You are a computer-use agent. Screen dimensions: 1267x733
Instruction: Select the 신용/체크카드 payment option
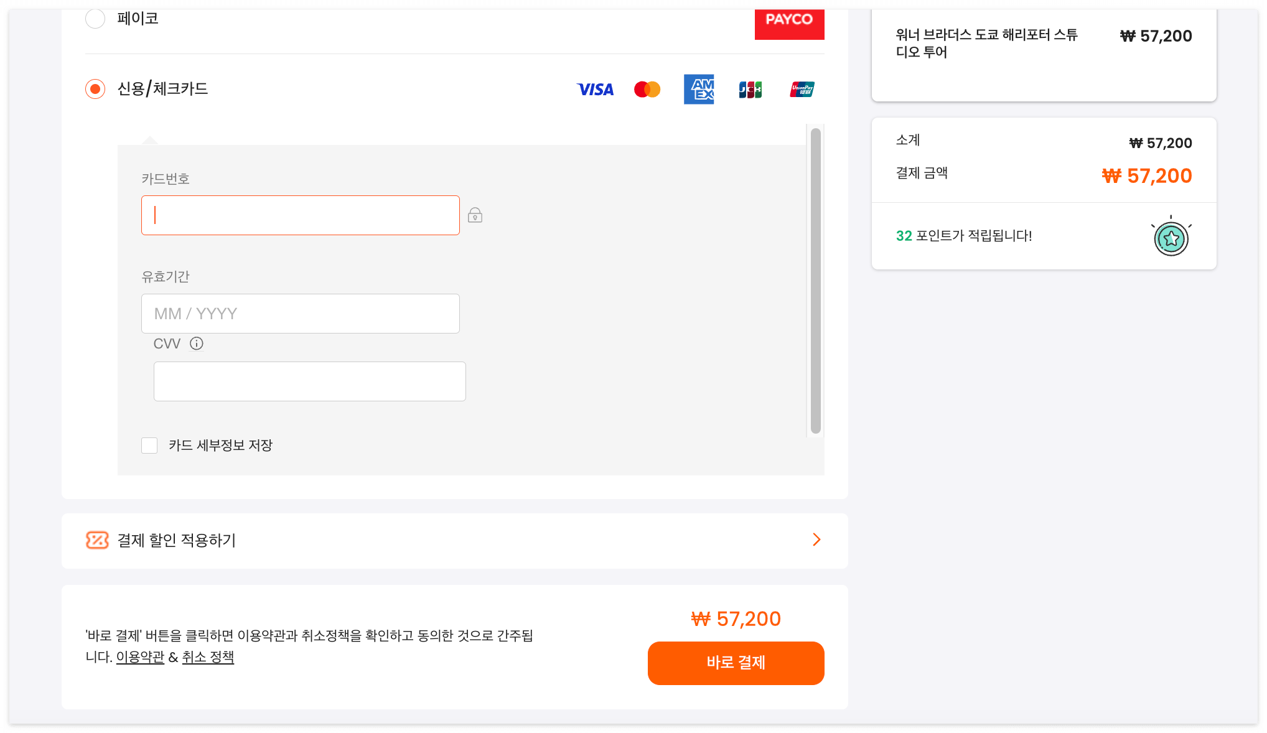(x=95, y=89)
